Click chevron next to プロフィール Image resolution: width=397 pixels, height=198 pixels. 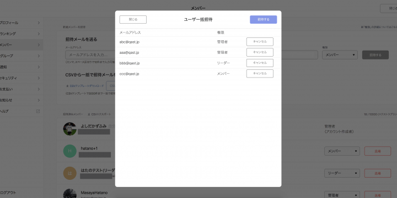tap(39, 23)
